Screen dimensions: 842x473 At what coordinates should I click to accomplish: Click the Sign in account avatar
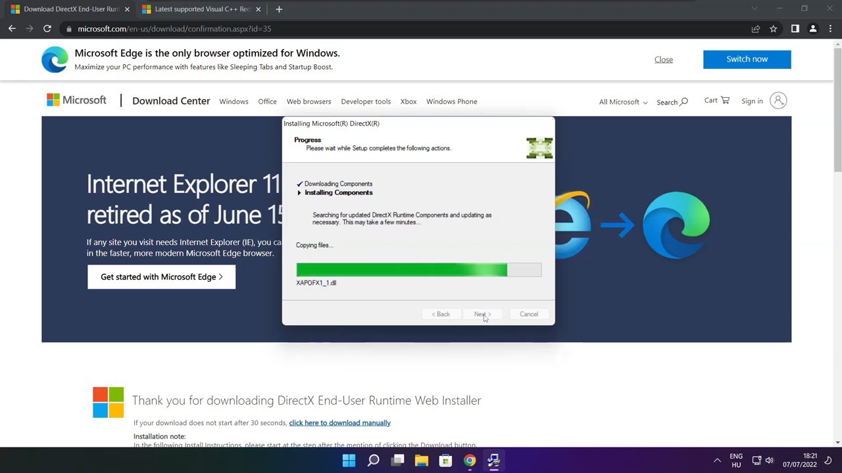[778, 101]
